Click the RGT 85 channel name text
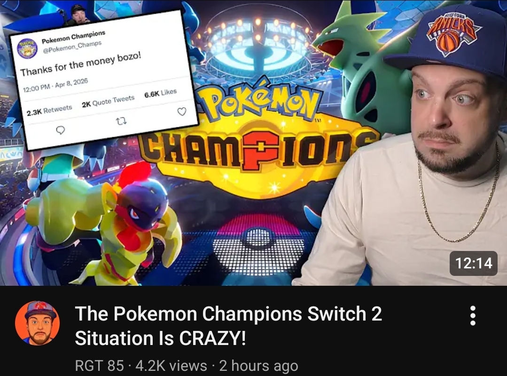This screenshot has height=376, width=507. [x=99, y=366]
